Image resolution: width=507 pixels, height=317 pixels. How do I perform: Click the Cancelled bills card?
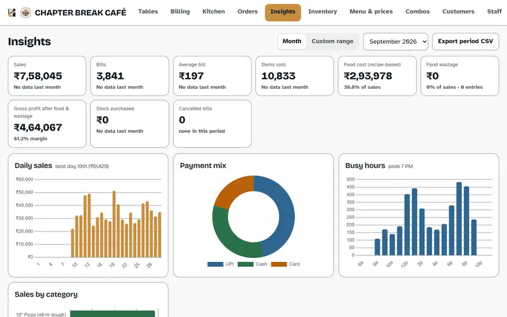point(212,124)
